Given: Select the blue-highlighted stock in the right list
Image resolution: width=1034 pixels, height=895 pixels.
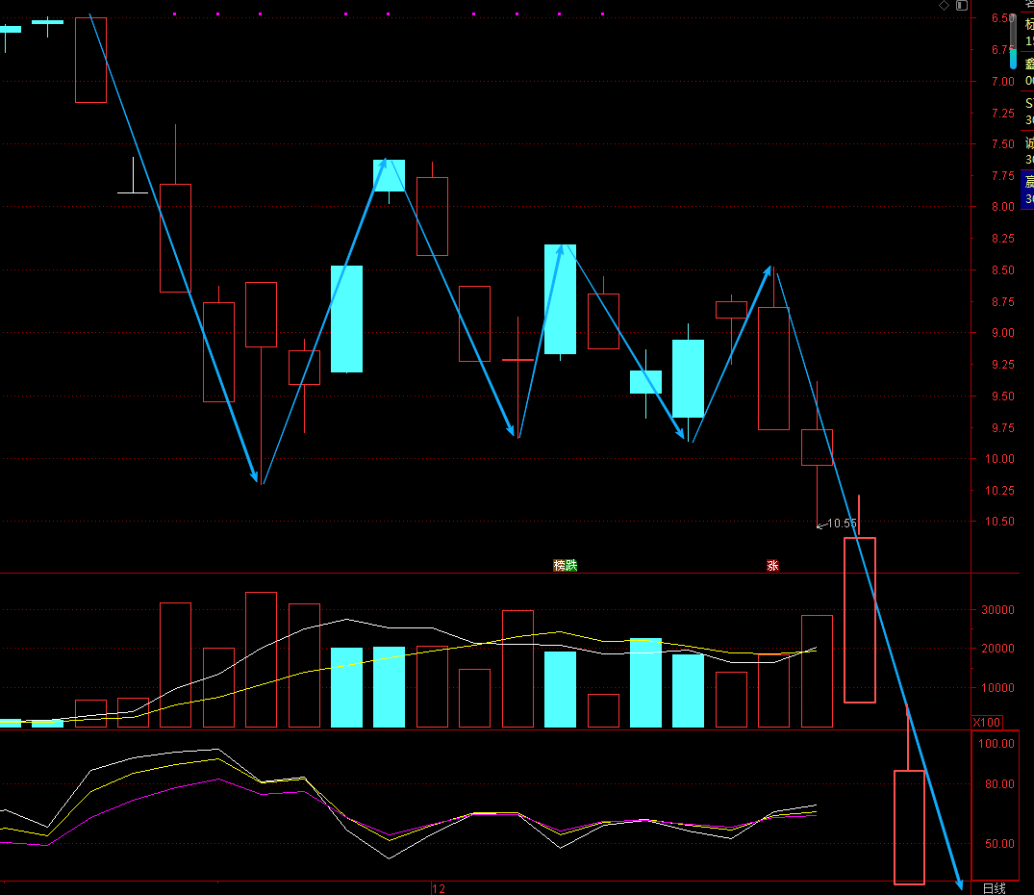Looking at the screenshot, I should (1027, 190).
